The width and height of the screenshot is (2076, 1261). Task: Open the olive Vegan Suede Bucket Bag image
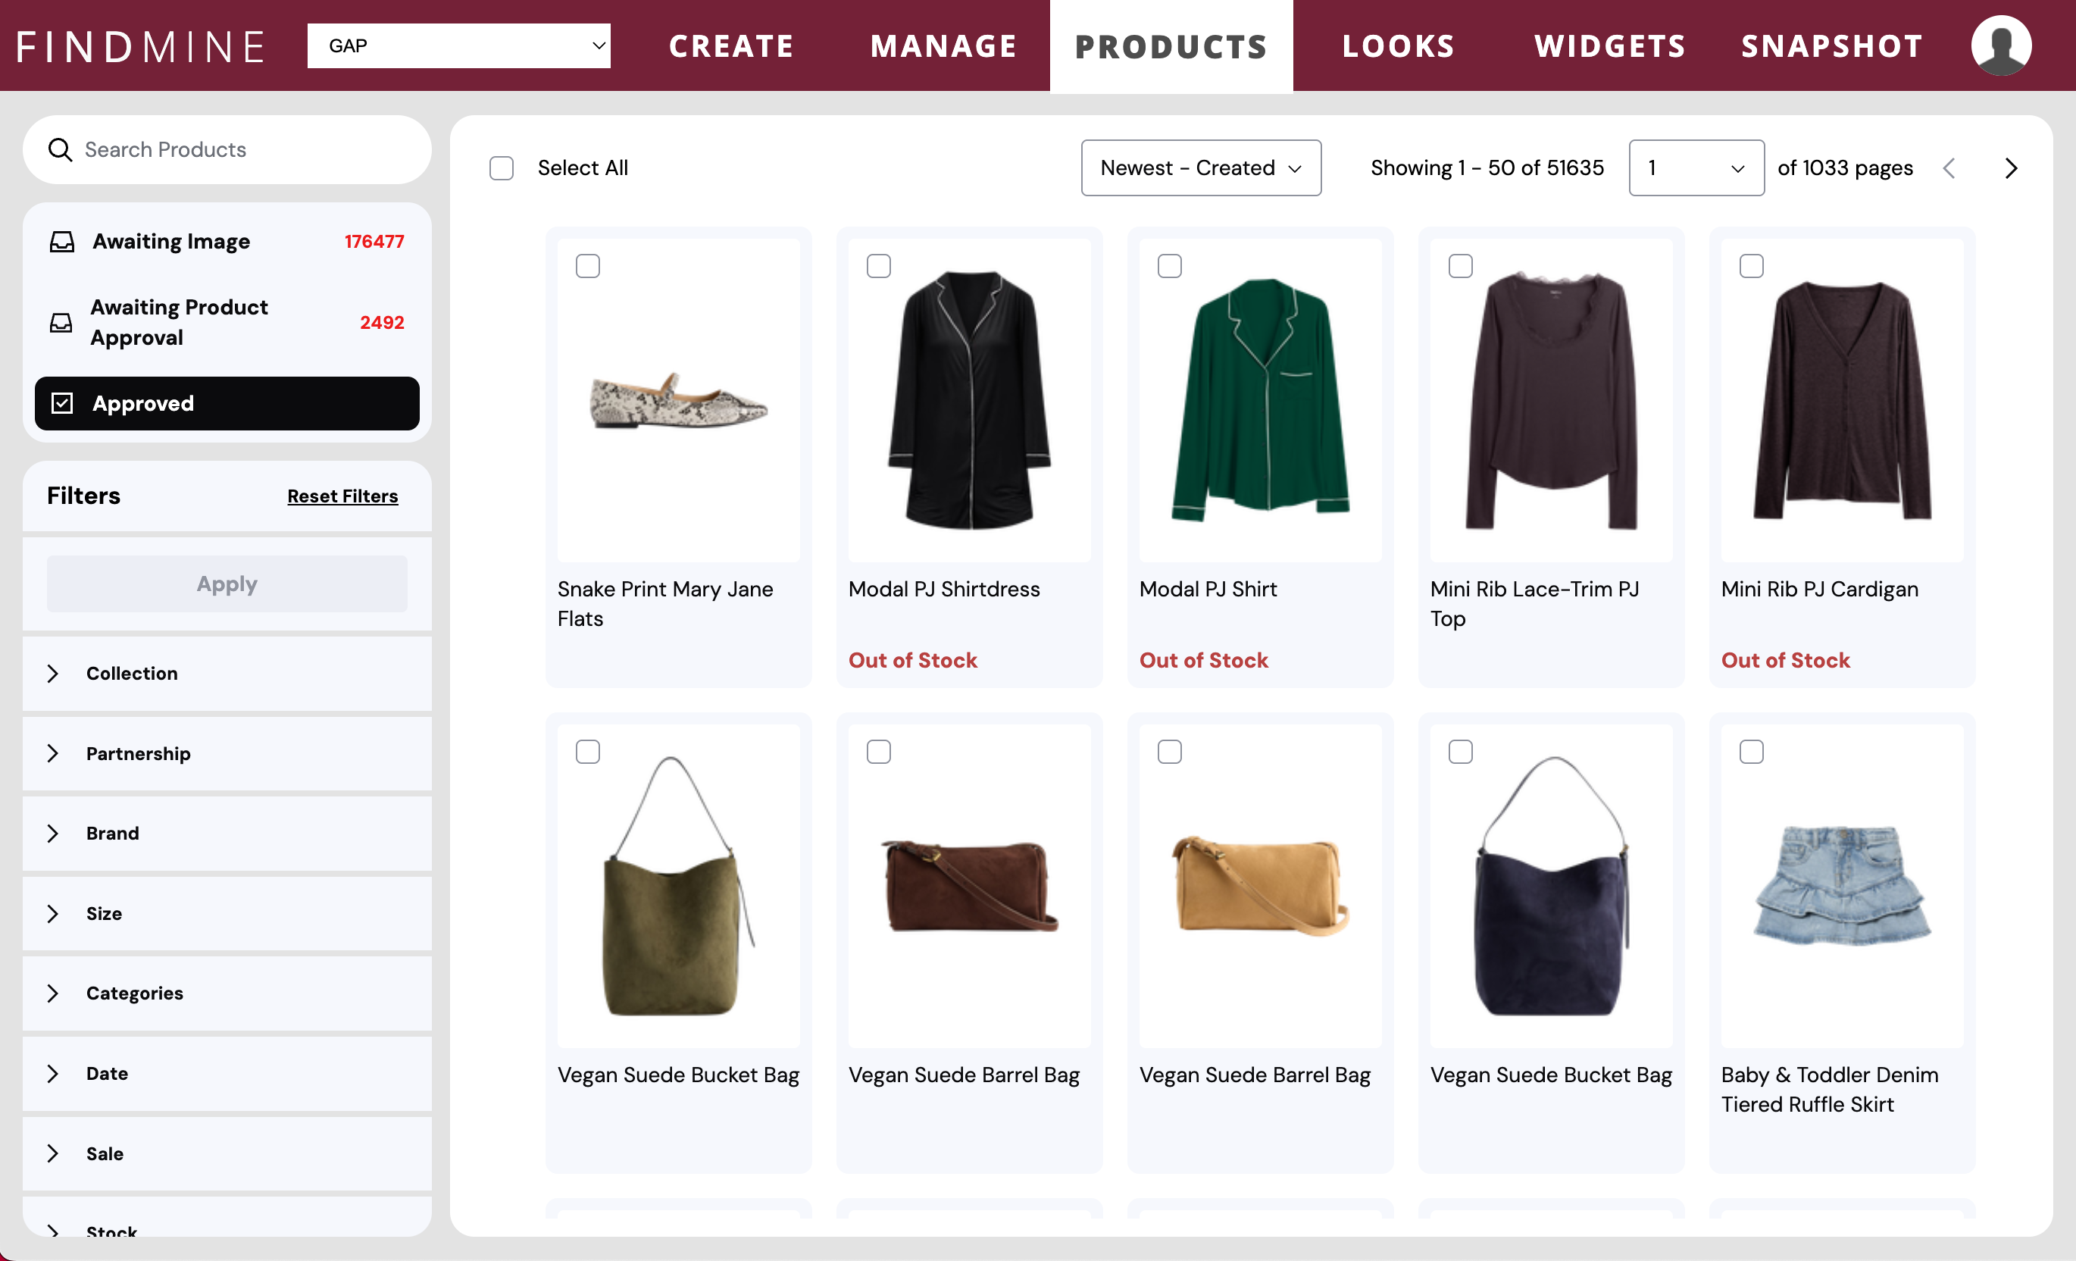[x=679, y=886]
